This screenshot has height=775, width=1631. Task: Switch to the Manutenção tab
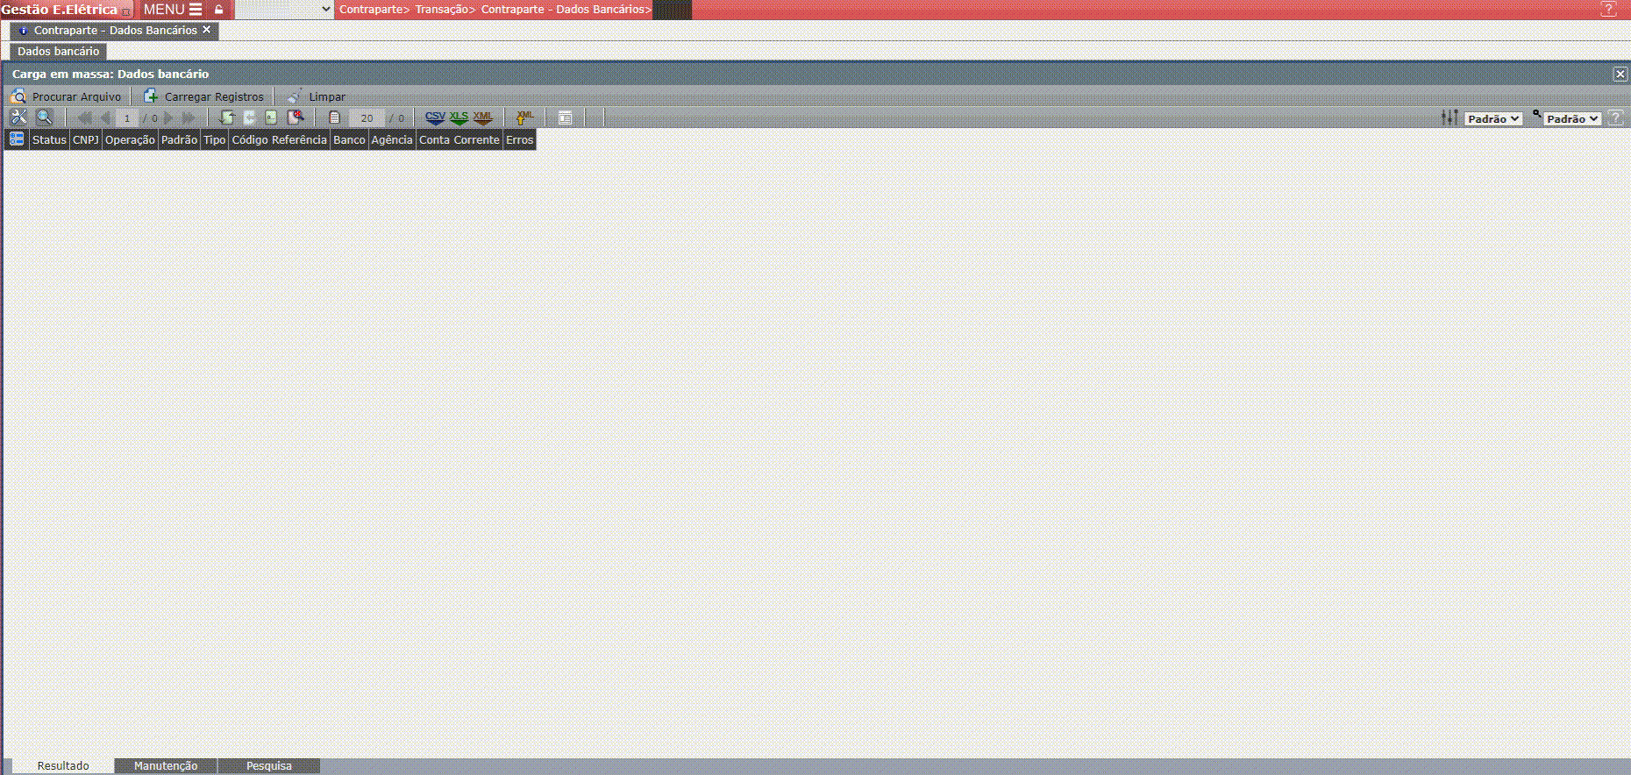[x=166, y=765]
